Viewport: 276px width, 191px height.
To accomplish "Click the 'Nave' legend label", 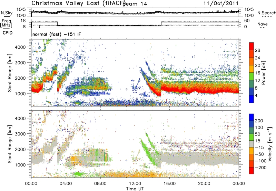I will (x=263, y=24).
